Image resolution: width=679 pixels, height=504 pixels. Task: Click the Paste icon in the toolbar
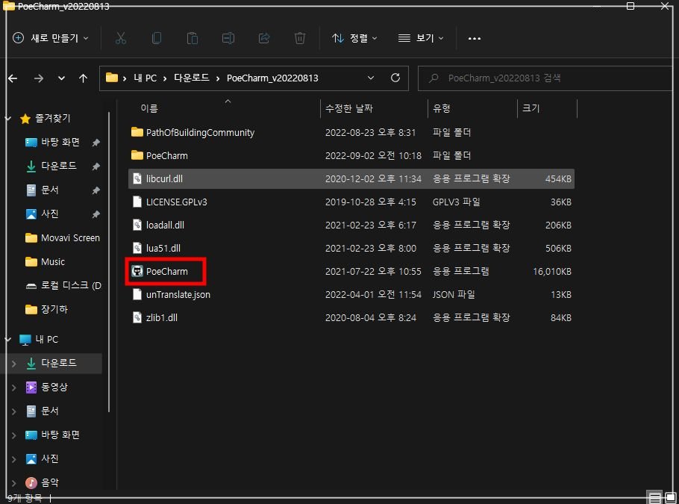point(192,38)
